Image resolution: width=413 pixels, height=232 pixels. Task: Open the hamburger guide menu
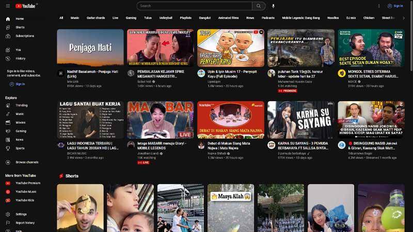[8, 6]
